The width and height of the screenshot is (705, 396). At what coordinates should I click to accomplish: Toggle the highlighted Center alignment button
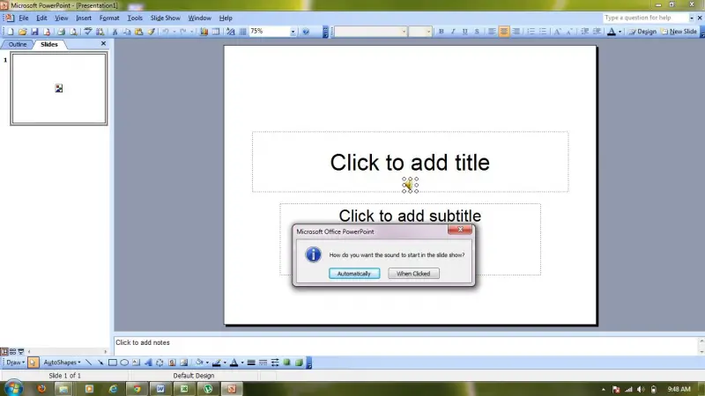[x=503, y=32]
